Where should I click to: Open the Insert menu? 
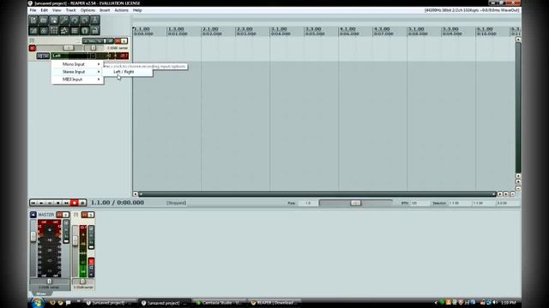105,10
